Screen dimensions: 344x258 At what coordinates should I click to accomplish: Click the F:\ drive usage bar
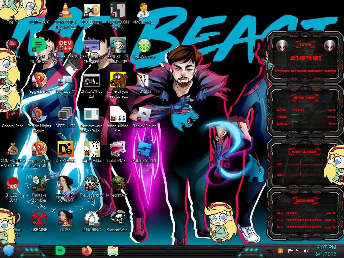coord(304,220)
